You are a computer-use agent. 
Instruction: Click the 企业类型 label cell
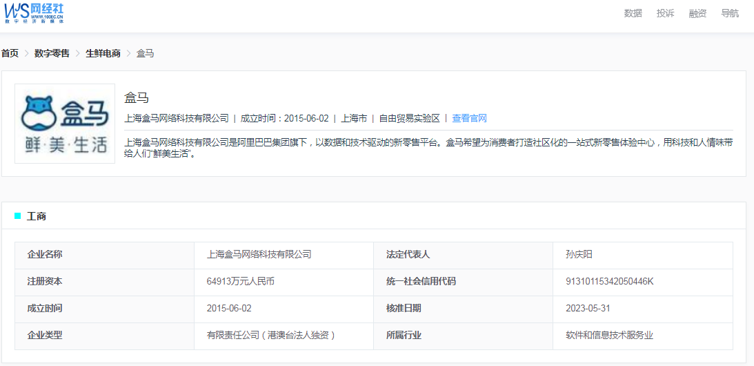tap(104, 336)
